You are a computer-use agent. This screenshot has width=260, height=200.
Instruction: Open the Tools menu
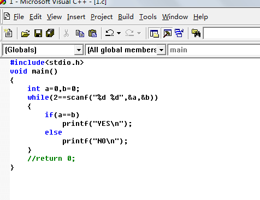point(148,17)
